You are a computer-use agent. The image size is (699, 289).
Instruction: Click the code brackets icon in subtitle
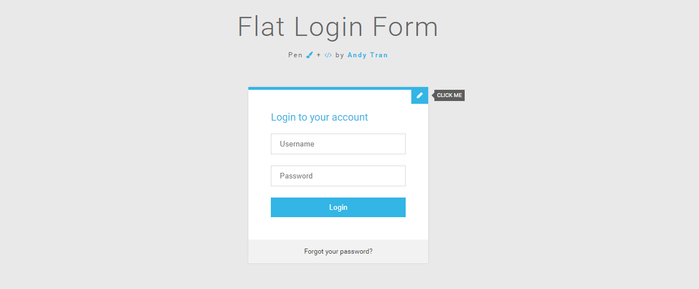coord(328,55)
